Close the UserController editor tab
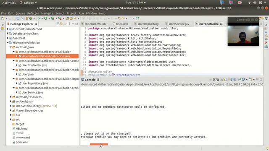 tap(222, 24)
